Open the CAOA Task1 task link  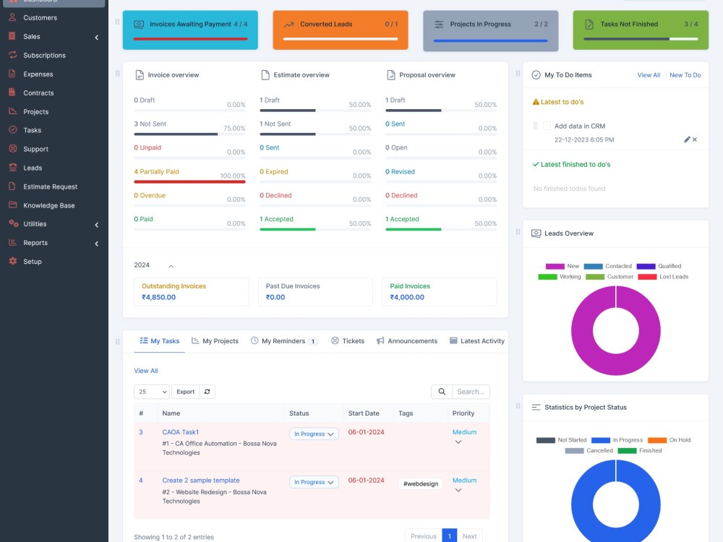tap(180, 432)
